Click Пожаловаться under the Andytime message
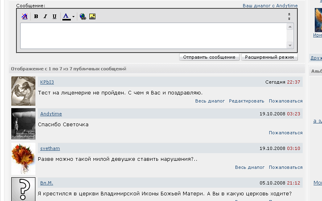 (x=285, y=133)
